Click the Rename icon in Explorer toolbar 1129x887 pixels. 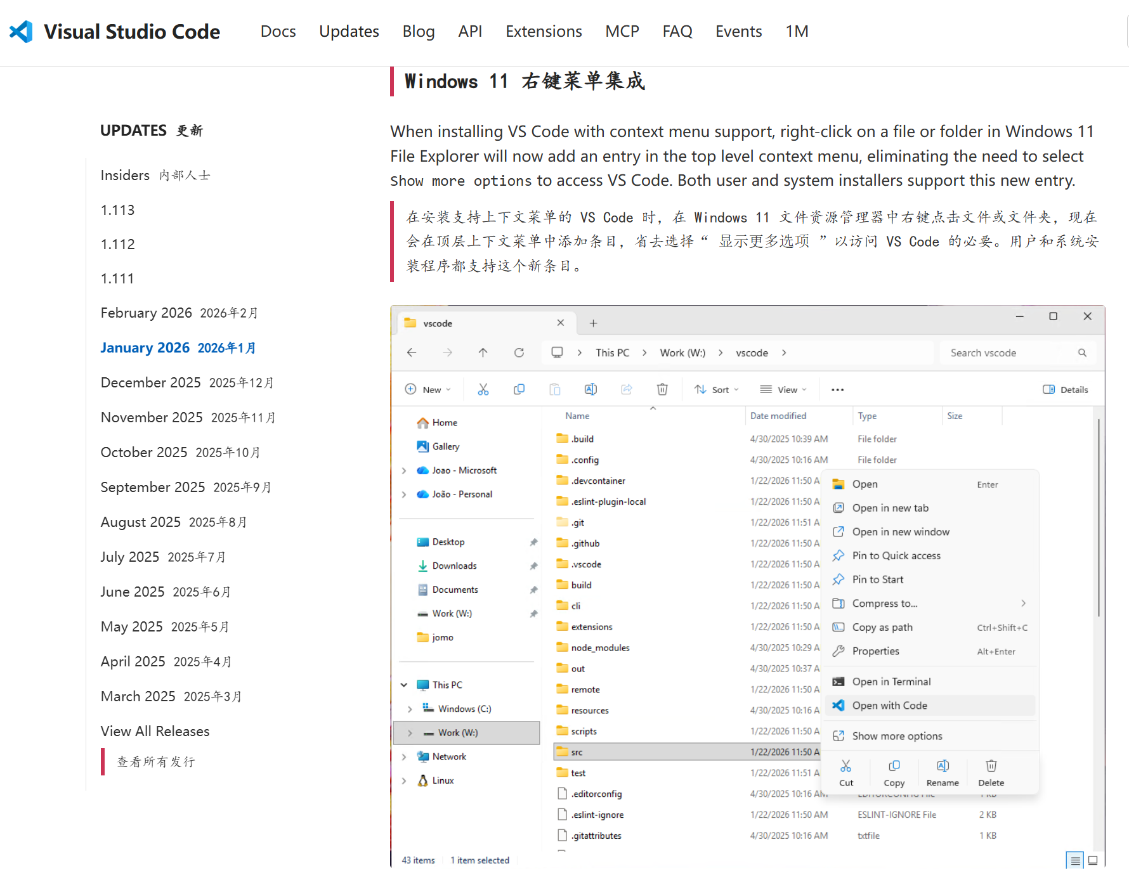pos(591,389)
